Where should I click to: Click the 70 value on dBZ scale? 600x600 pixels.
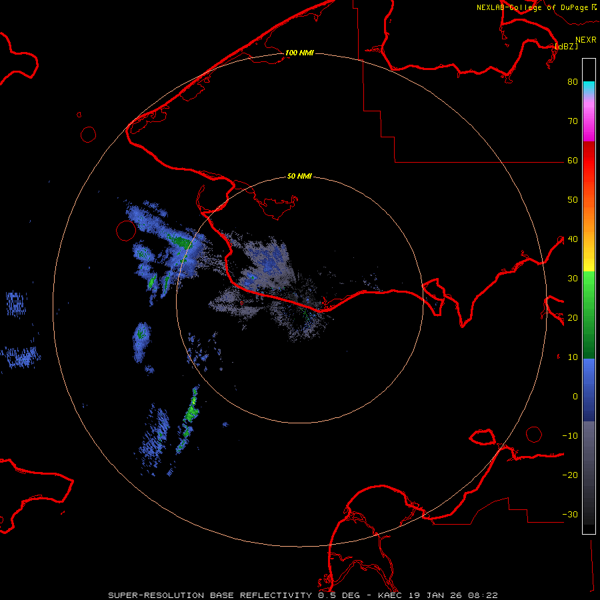(573, 121)
